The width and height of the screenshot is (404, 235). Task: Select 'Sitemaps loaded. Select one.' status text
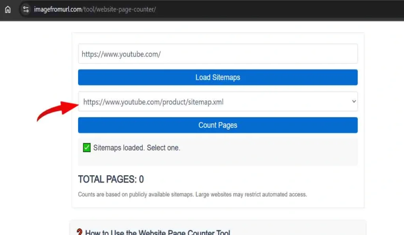click(x=137, y=148)
